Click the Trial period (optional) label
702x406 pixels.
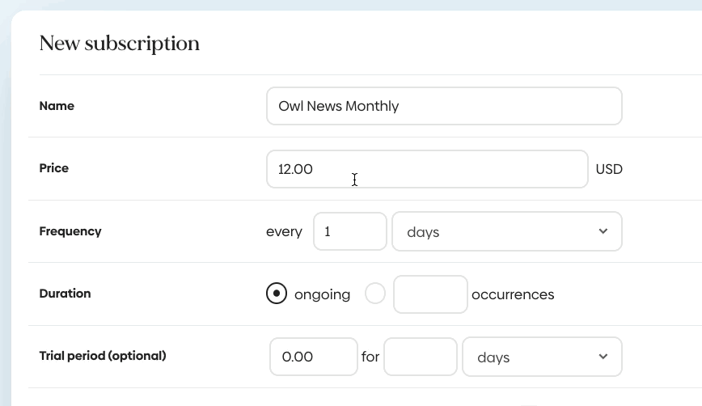point(103,356)
